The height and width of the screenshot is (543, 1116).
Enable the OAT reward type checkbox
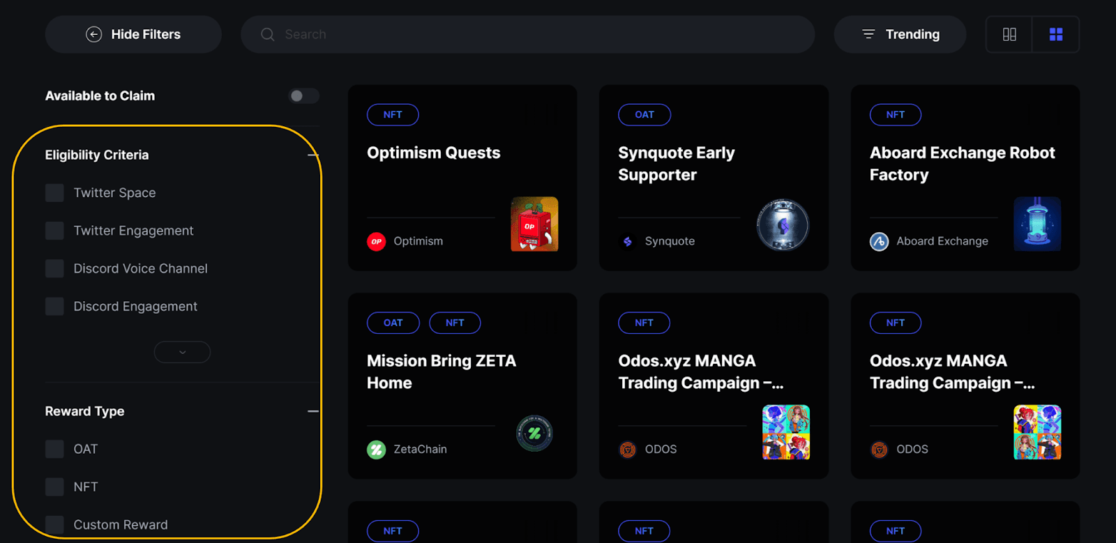pyautogui.click(x=54, y=449)
